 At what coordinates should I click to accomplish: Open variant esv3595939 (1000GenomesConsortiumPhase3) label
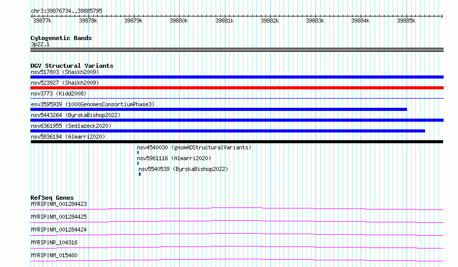click(93, 104)
